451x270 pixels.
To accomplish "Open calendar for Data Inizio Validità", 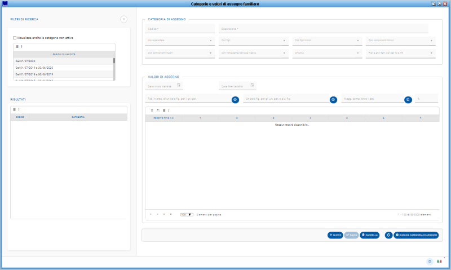I will click(x=179, y=86).
